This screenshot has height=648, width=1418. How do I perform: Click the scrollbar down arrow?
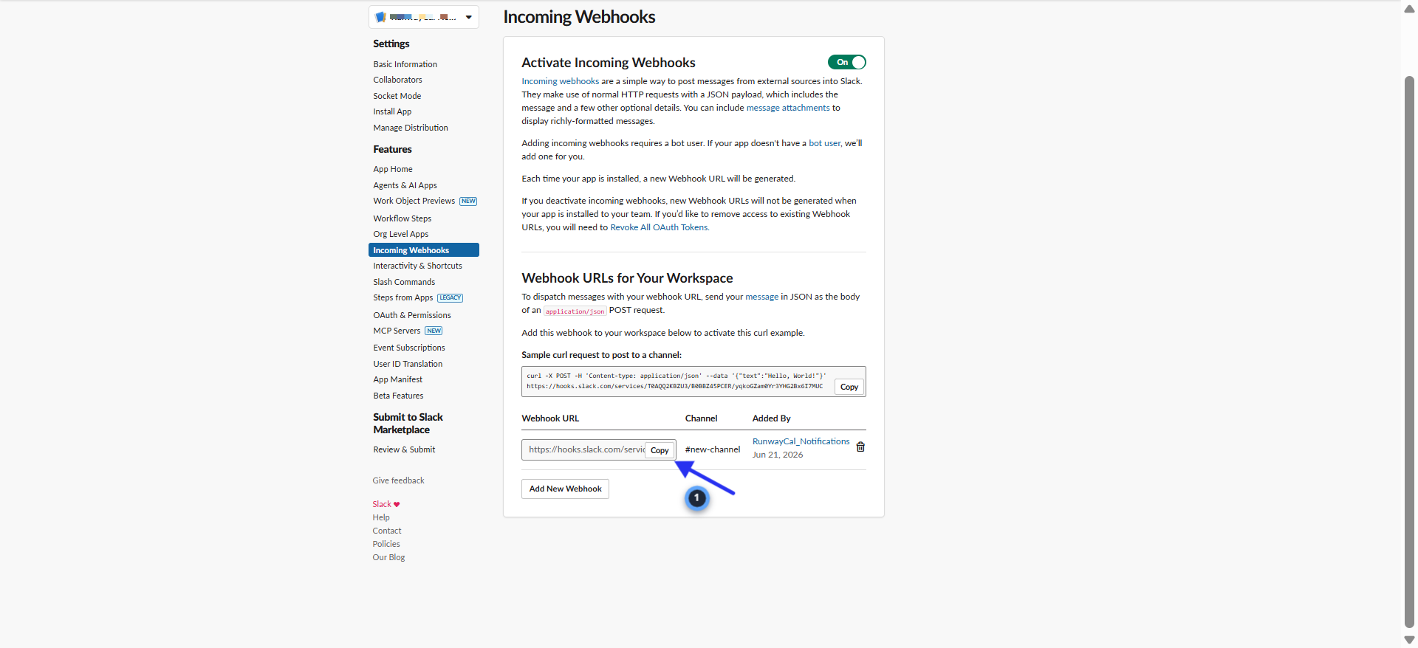coord(1409,640)
